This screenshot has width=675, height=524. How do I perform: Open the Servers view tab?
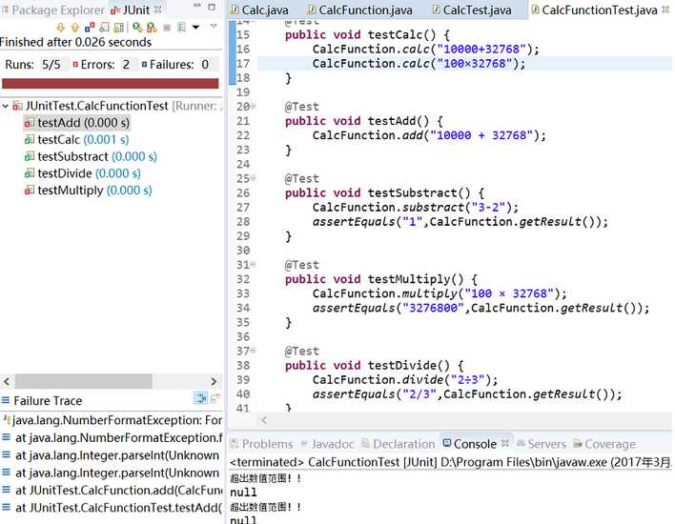point(542,444)
